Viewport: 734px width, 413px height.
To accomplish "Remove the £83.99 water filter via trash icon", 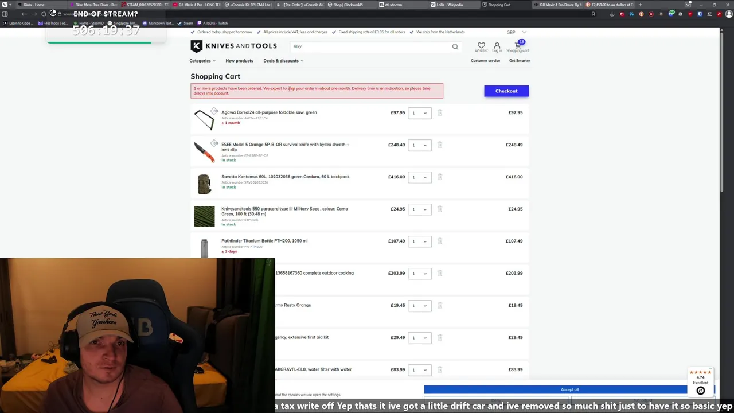I will (440, 369).
